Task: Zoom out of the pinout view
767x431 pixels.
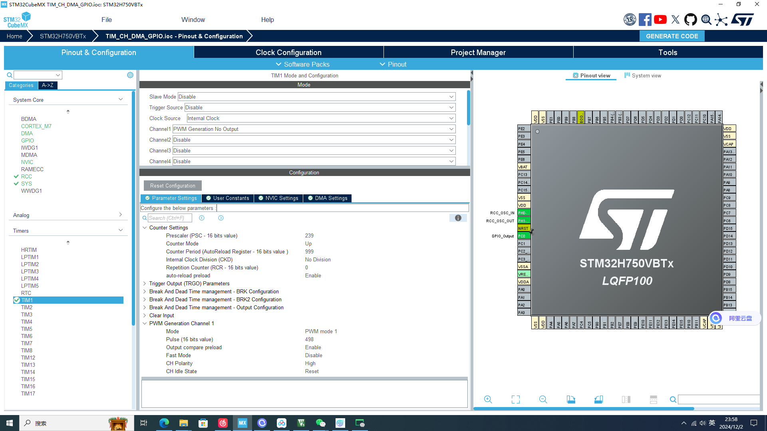Action: coord(543,399)
